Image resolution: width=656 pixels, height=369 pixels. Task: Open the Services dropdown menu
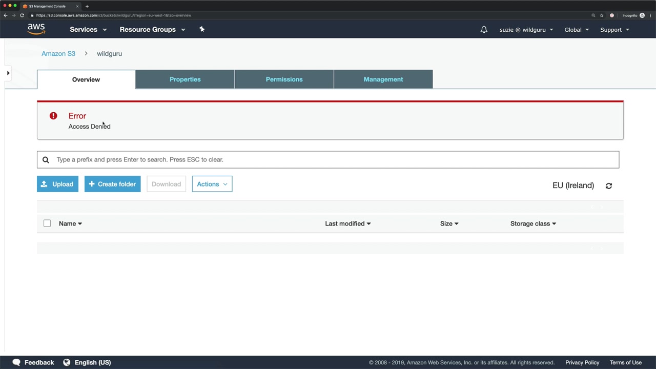(x=88, y=30)
